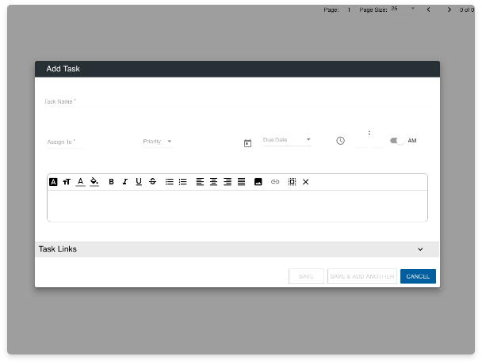Click the underline formatting icon

139,182
